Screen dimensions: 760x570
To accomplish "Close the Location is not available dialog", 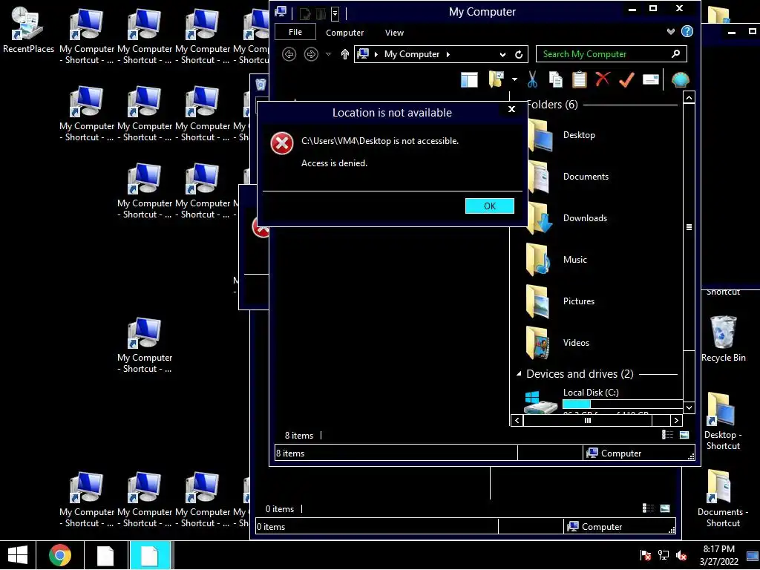I will pyautogui.click(x=511, y=109).
